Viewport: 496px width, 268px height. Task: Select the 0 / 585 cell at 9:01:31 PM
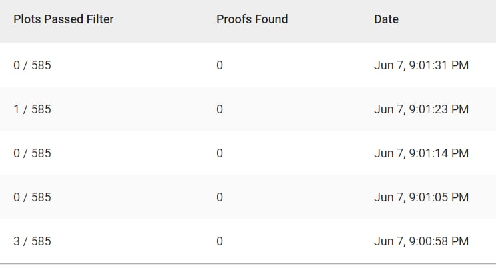click(32, 65)
